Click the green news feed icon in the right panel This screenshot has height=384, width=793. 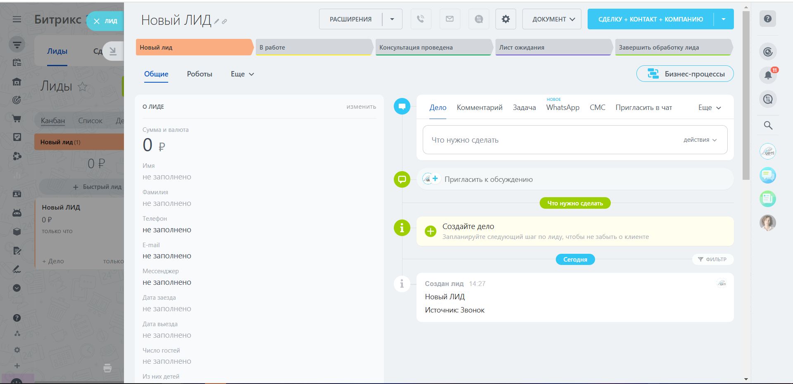[768, 199]
